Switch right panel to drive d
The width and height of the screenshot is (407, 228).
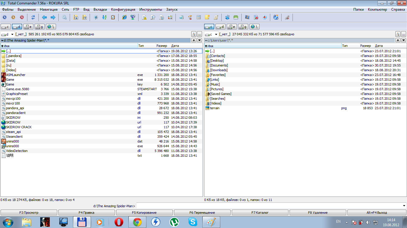click(220, 27)
